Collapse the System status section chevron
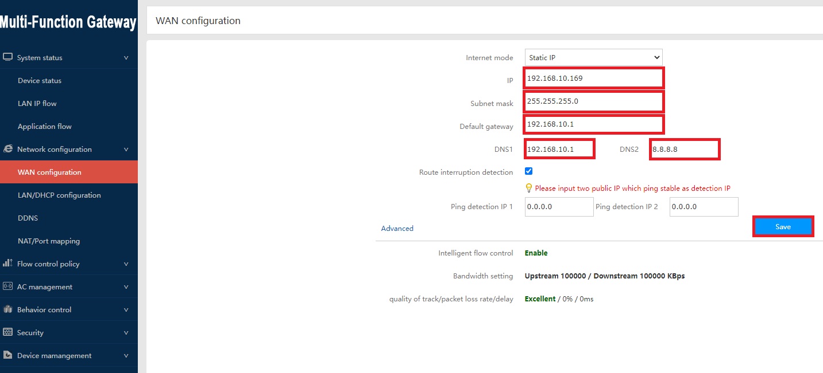The width and height of the screenshot is (823, 373). 126,58
